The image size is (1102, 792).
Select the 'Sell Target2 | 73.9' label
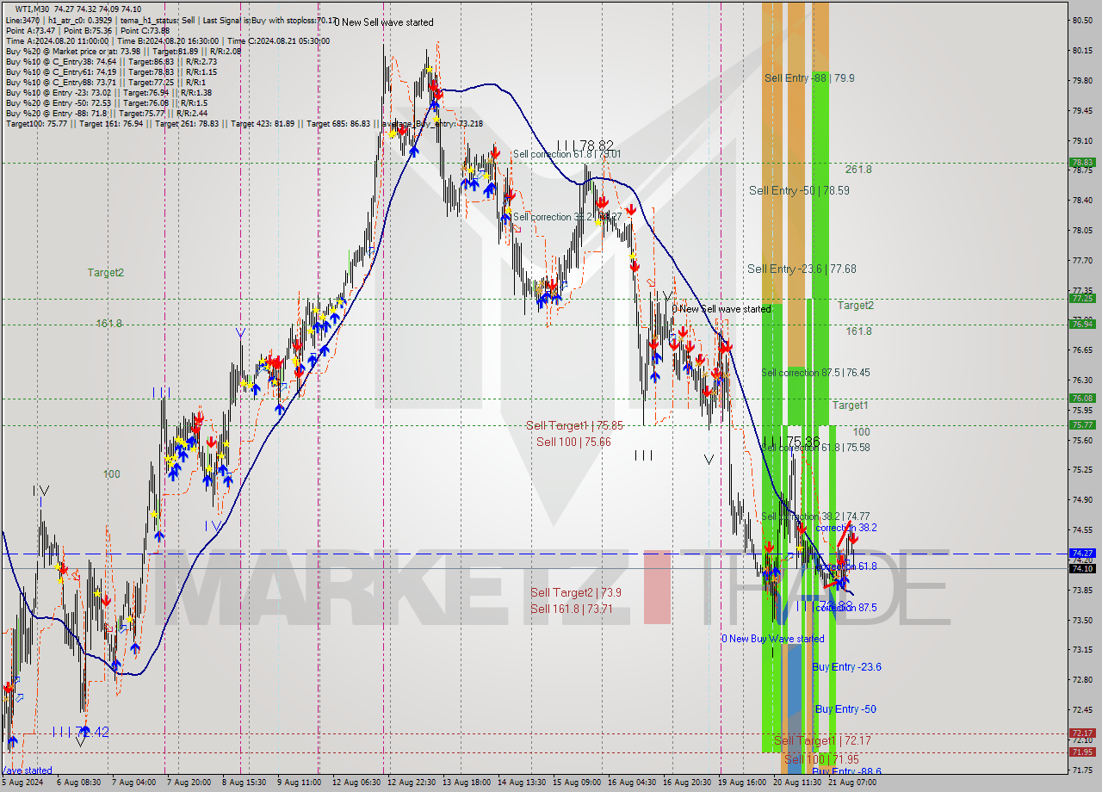point(576,592)
